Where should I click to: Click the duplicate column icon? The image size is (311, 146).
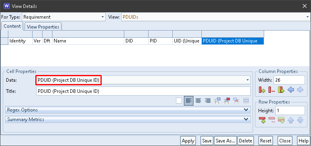click(281, 90)
